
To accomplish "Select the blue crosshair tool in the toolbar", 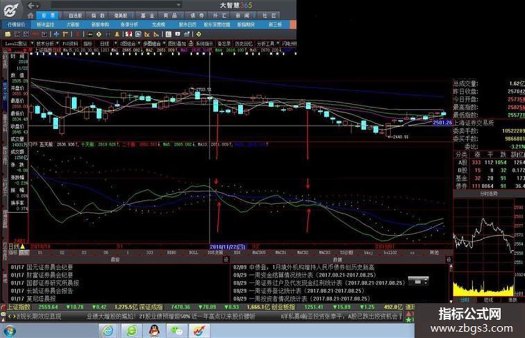I will pyautogui.click(x=56, y=34).
